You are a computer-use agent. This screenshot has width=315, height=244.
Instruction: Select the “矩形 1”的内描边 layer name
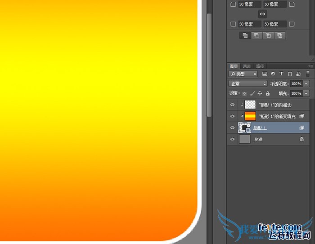(275, 105)
